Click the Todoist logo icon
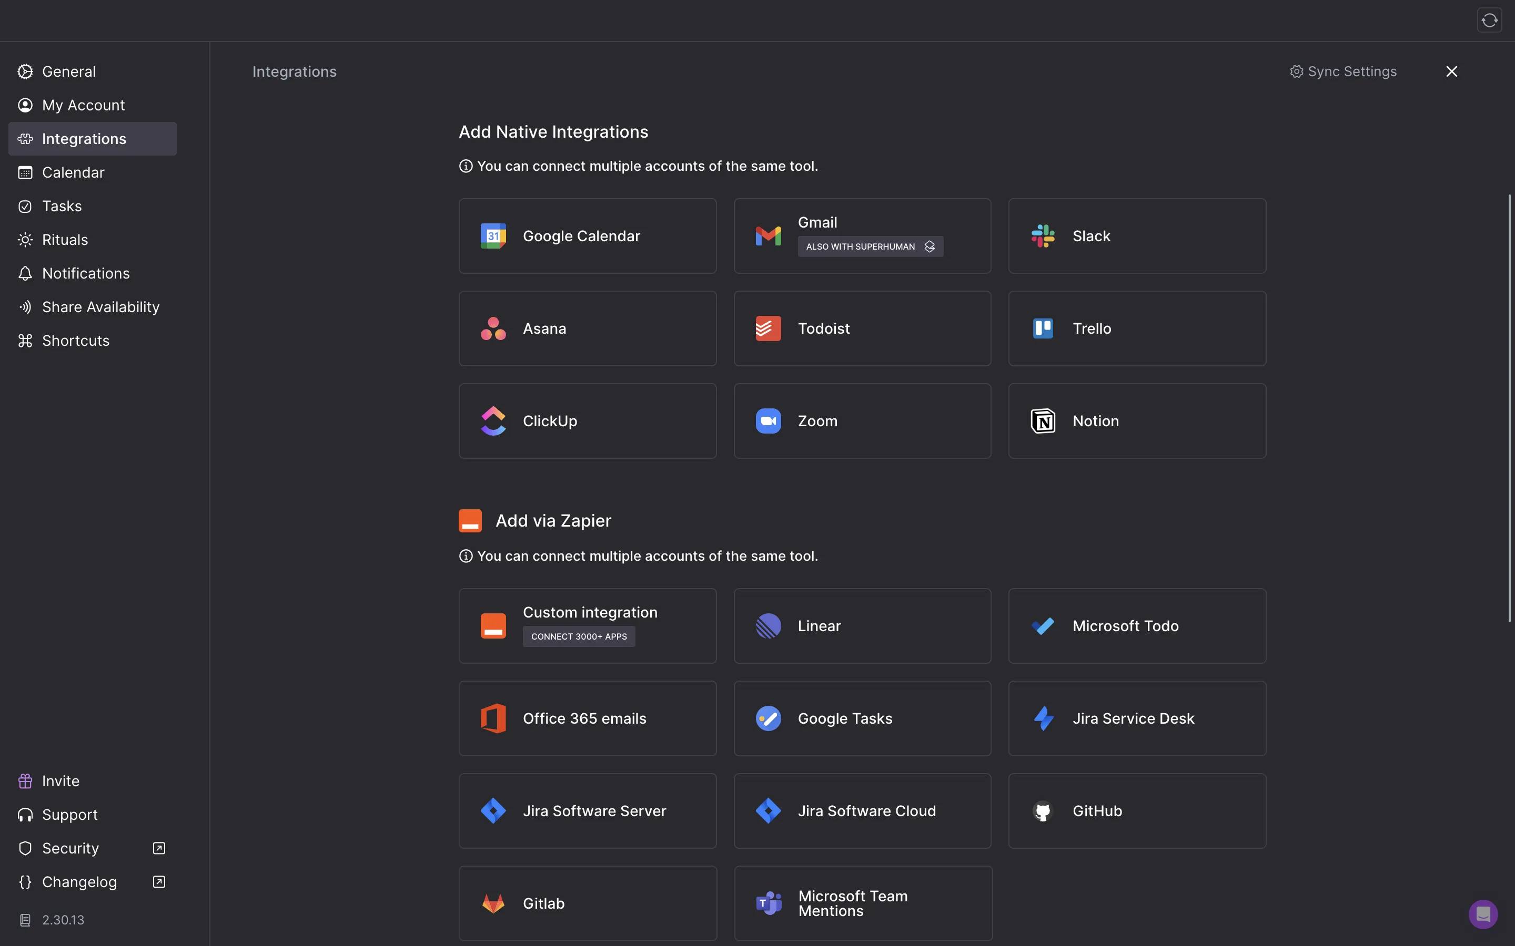The width and height of the screenshot is (1515, 946). pyautogui.click(x=768, y=328)
